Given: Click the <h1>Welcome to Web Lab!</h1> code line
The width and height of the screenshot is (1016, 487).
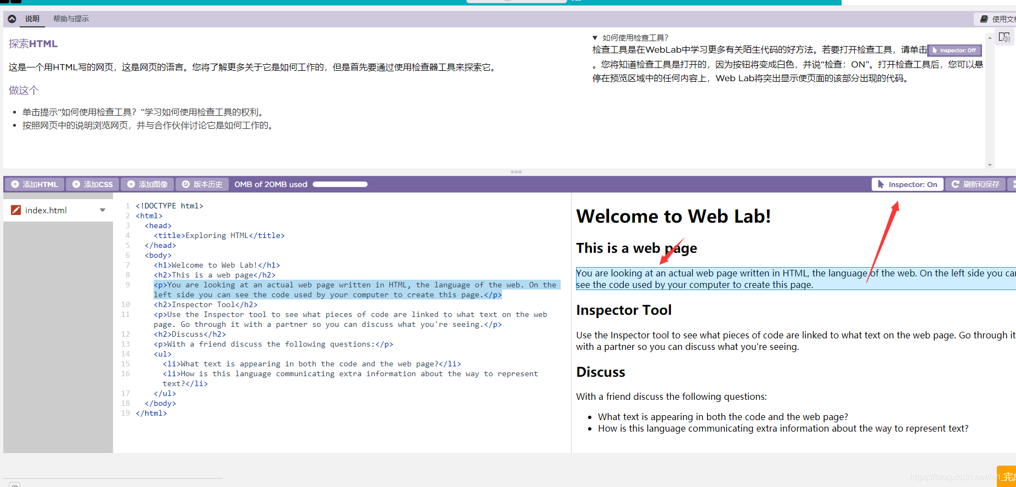Looking at the screenshot, I should (x=217, y=265).
